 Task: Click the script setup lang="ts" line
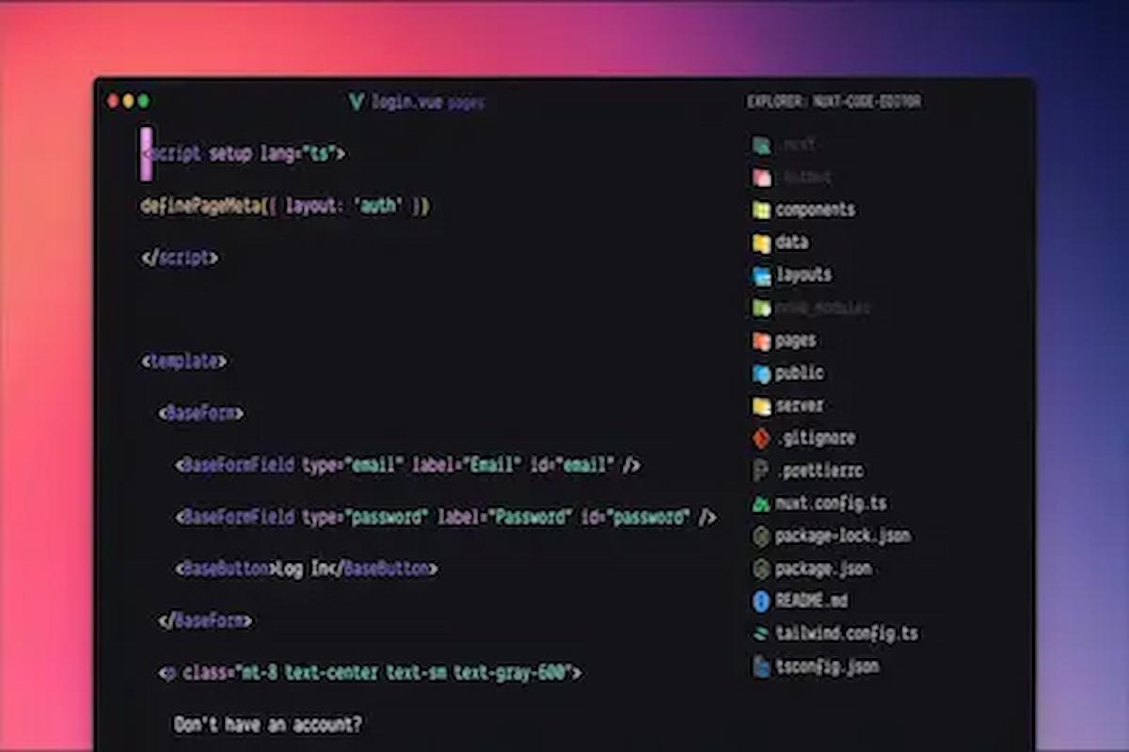pos(243,153)
